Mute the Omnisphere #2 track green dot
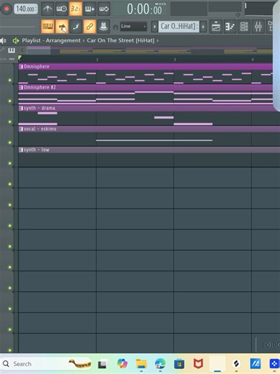 pyautogui.click(x=10, y=101)
